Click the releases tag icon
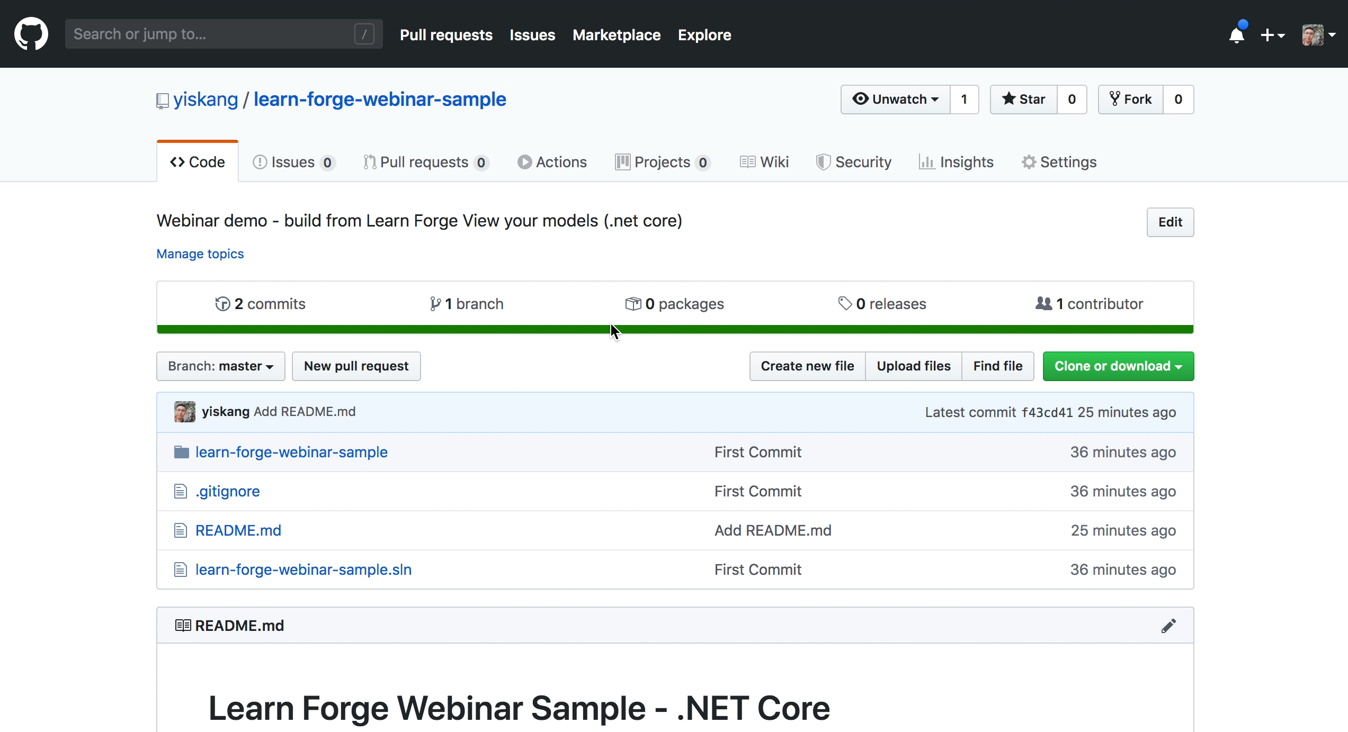Image resolution: width=1348 pixels, height=732 pixels. [845, 304]
